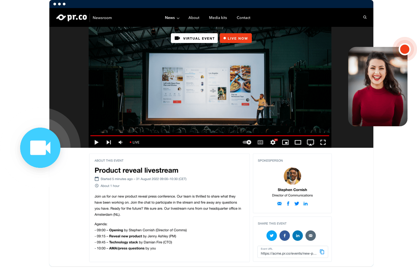417x269 pixels.
Task: Enter miniplayer mode in the video player
Action: coord(285,142)
